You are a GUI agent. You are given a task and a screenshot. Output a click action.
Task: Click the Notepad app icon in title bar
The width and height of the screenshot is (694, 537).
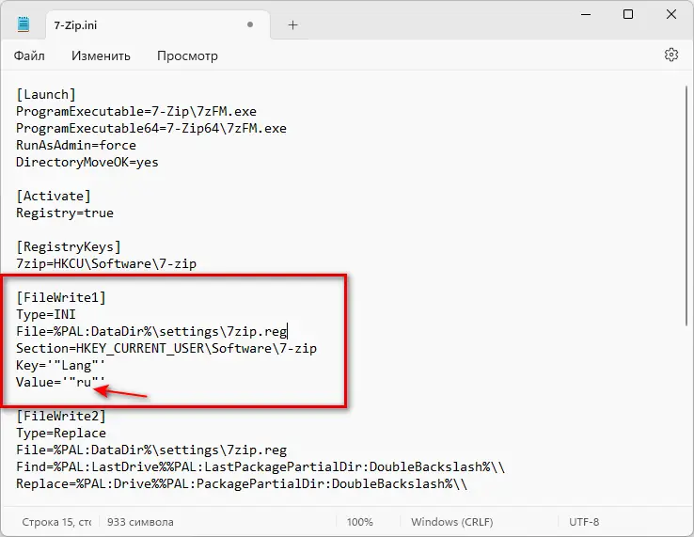tap(23, 24)
